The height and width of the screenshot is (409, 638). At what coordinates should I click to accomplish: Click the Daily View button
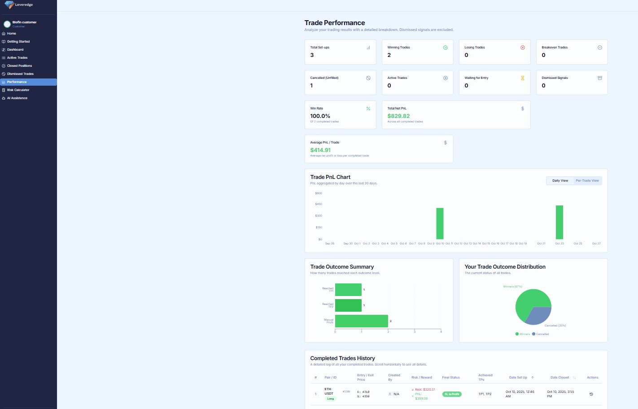(559, 180)
